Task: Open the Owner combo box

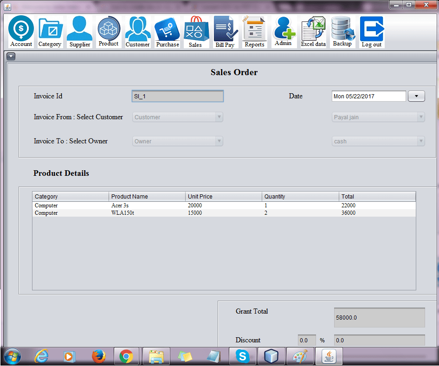Action: (x=178, y=141)
